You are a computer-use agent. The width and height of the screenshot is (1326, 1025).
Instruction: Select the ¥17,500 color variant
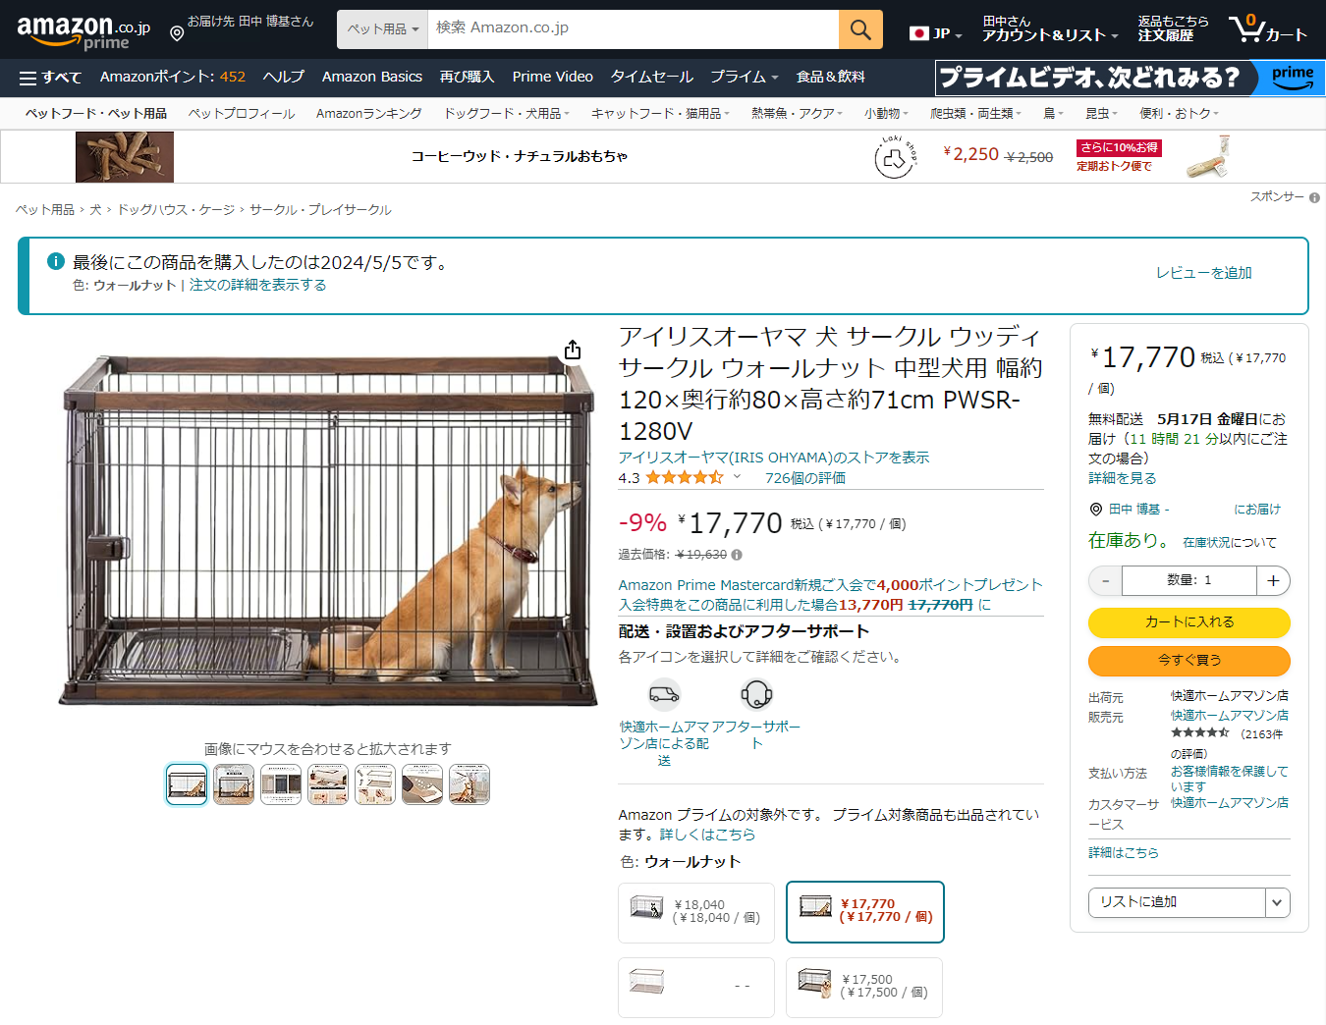click(x=864, y=987)
